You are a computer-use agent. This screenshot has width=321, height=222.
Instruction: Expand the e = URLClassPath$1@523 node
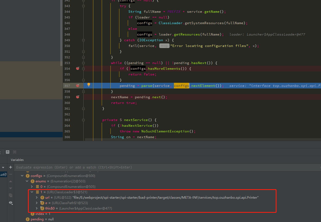click(37, 203)
